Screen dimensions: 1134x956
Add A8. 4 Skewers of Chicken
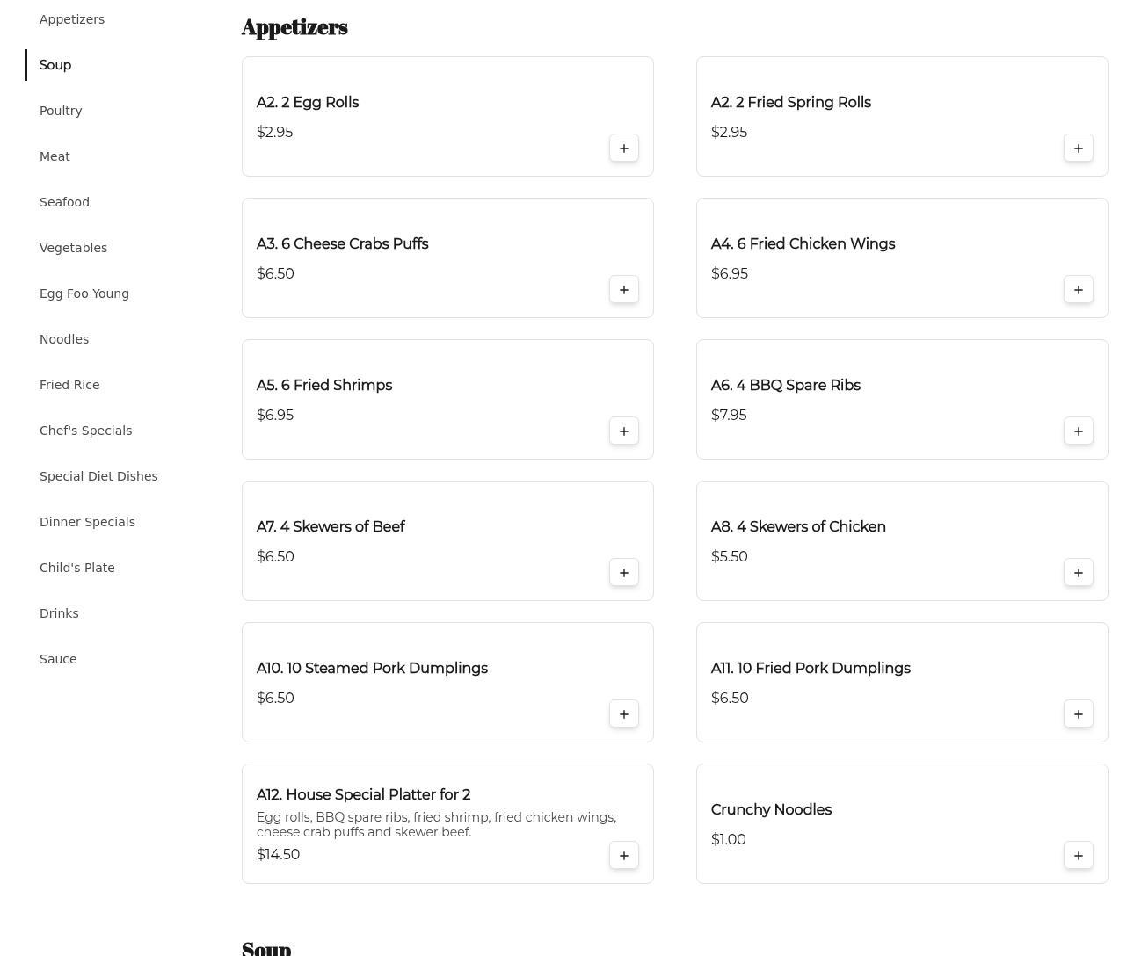[1078, 573]
